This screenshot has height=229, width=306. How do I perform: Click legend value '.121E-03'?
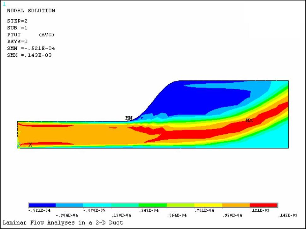pos(260,210)
